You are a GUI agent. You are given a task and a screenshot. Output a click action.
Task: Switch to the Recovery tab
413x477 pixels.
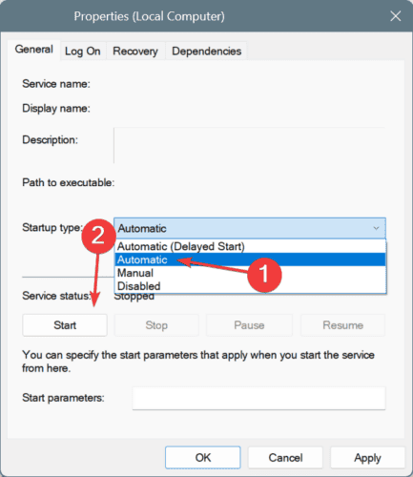(x=135, y=52)
